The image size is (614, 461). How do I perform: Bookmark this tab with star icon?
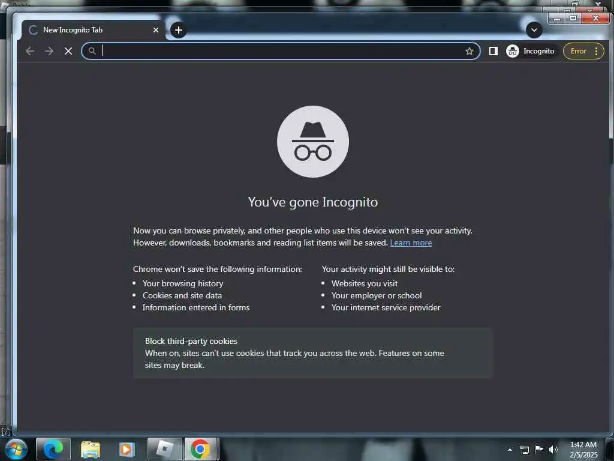[469, 51]
